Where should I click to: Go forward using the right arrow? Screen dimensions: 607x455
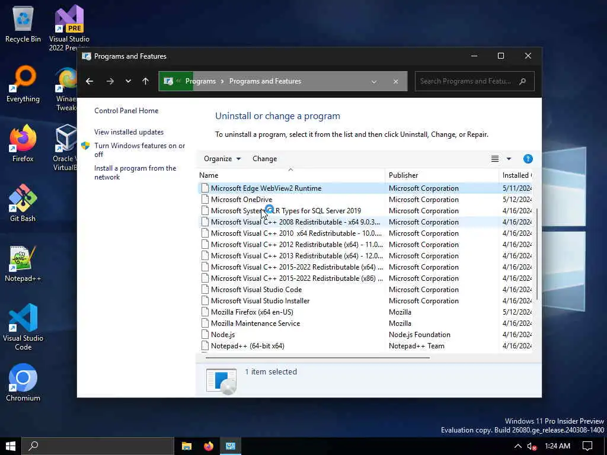(x=110, y=81)
